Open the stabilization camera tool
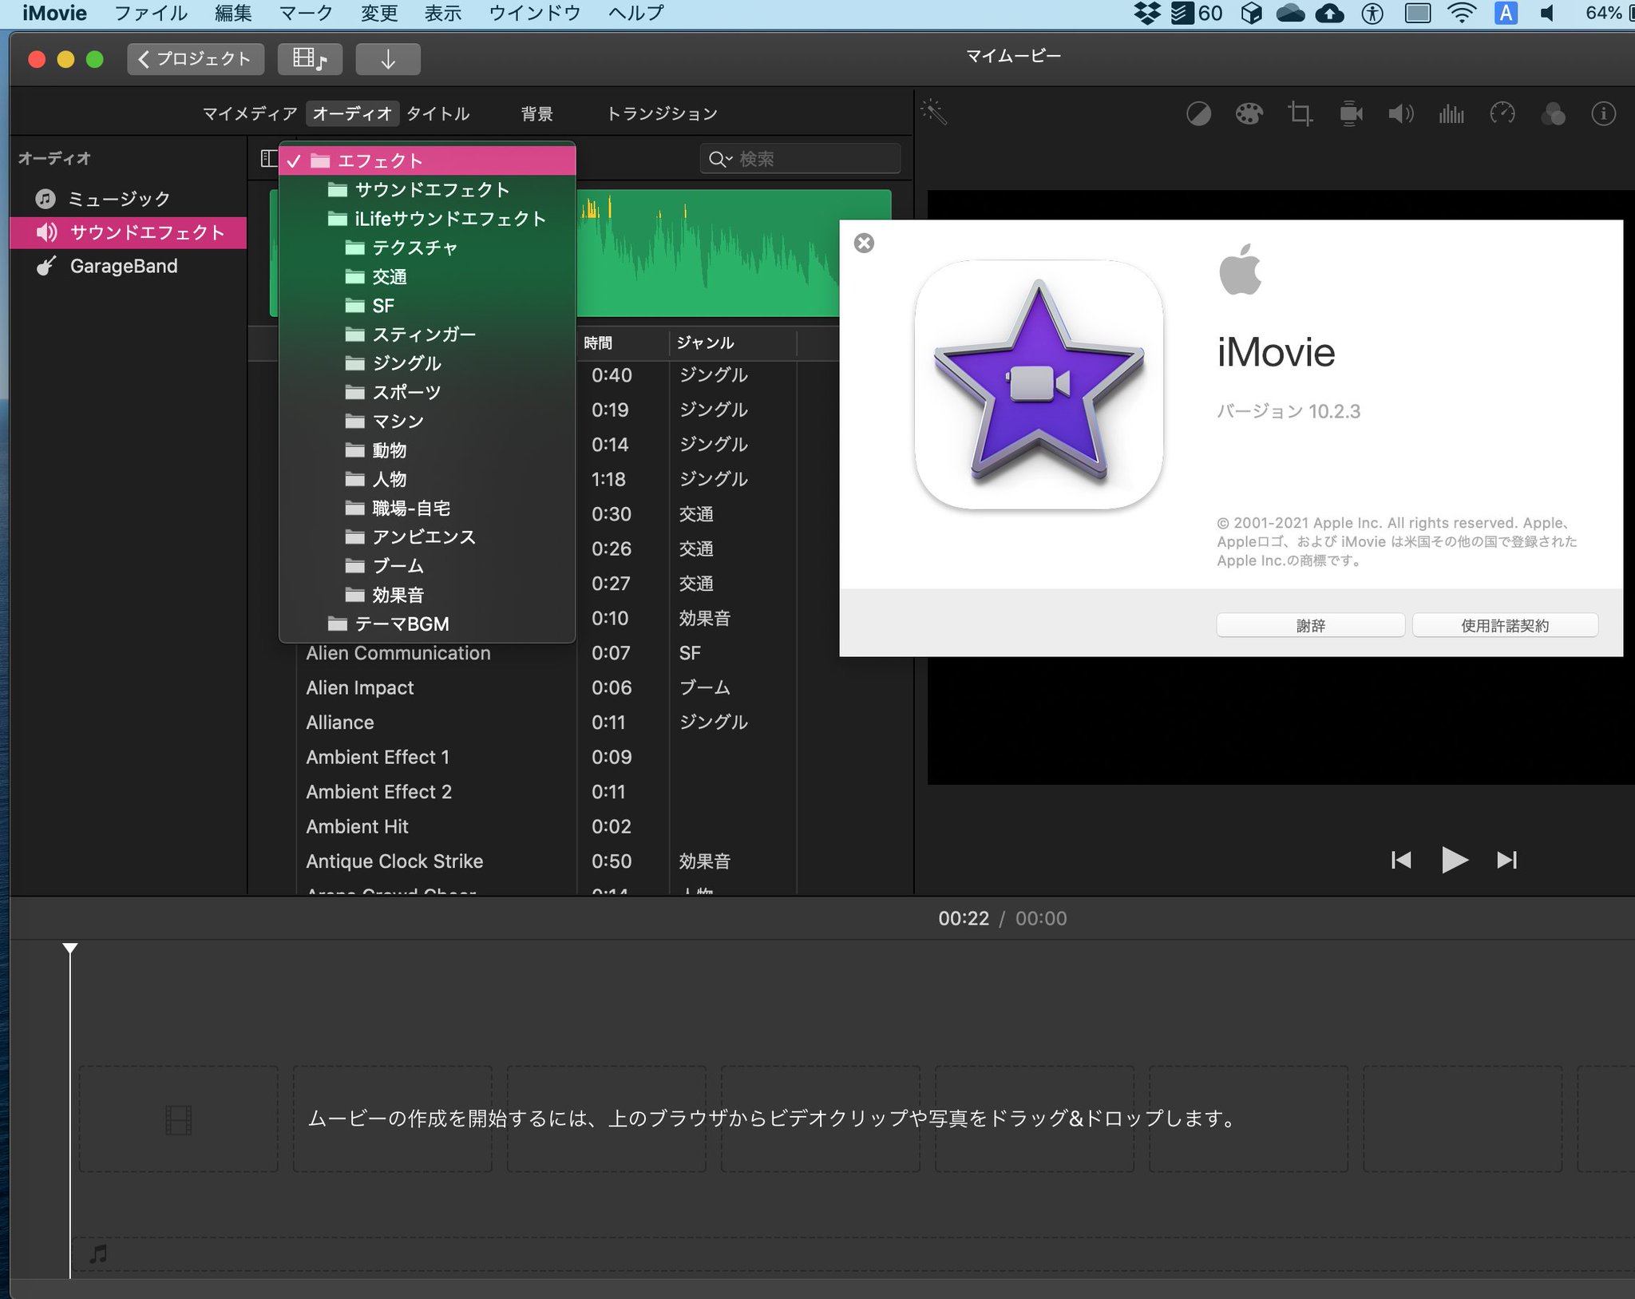 point(1351,114)
